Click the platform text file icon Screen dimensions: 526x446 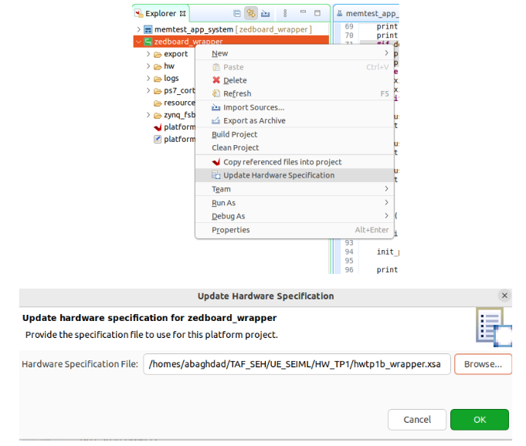pyautogui.click(x=158, y=139)
